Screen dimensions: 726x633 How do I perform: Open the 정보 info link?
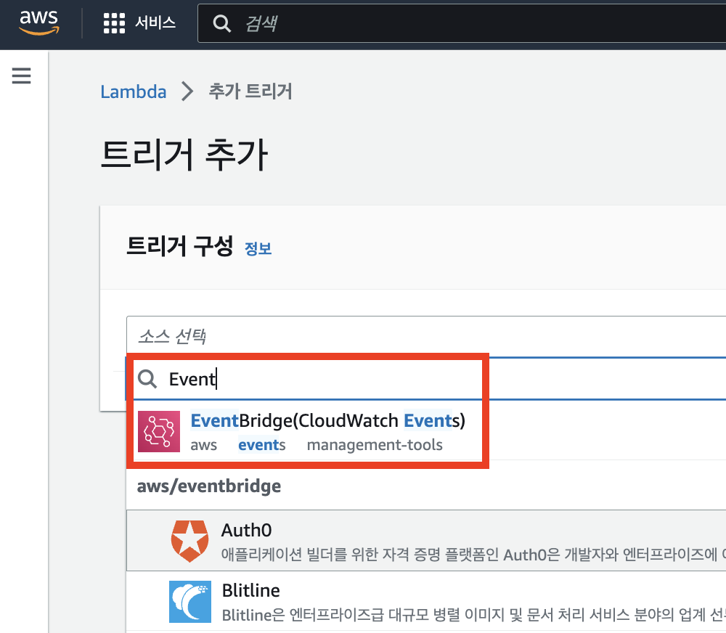point(258,249)
